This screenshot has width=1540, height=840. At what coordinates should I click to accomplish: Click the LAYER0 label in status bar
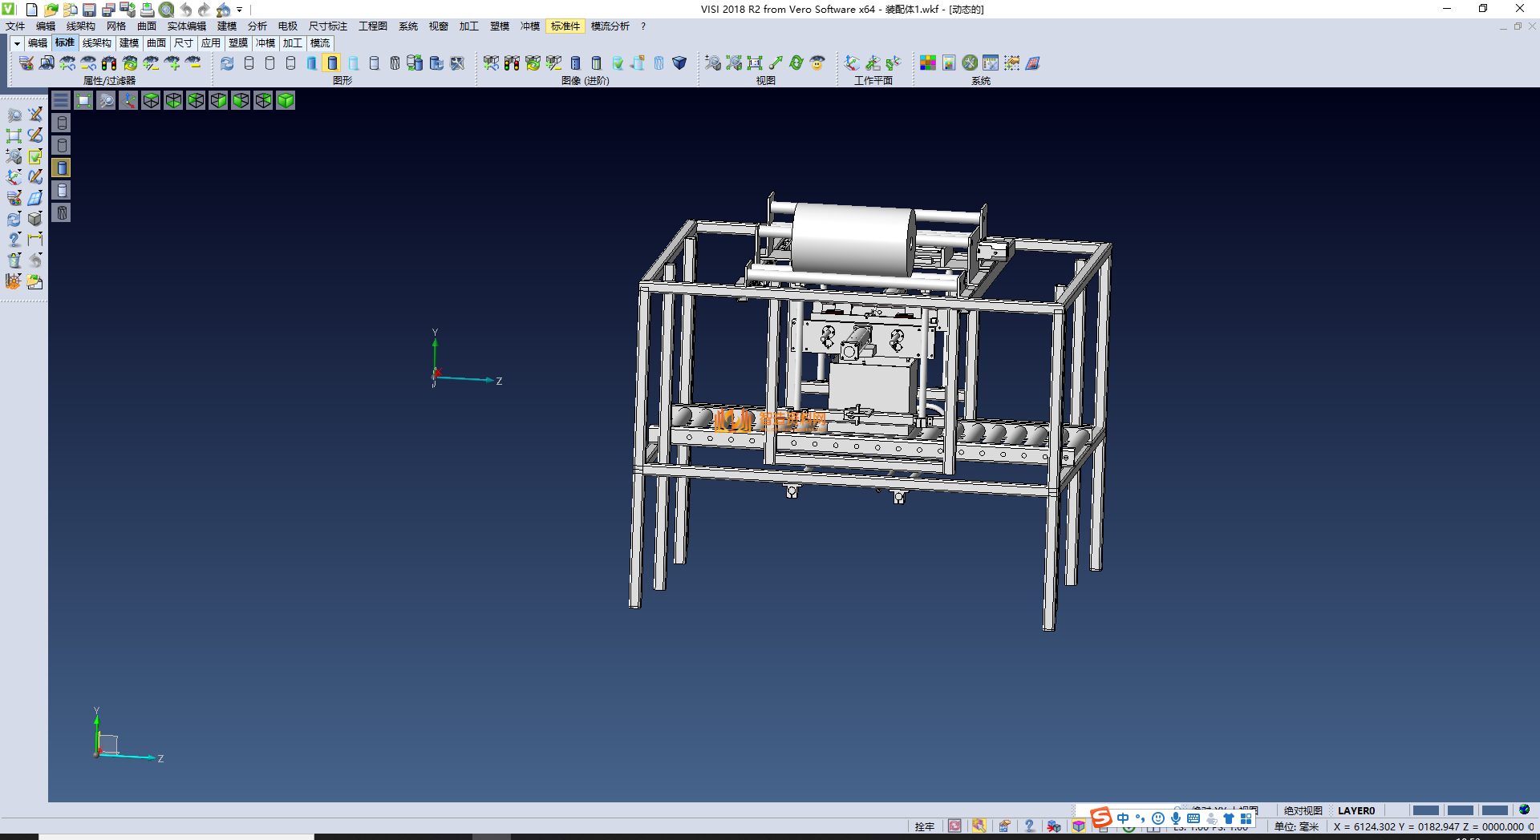[1356, 810]
